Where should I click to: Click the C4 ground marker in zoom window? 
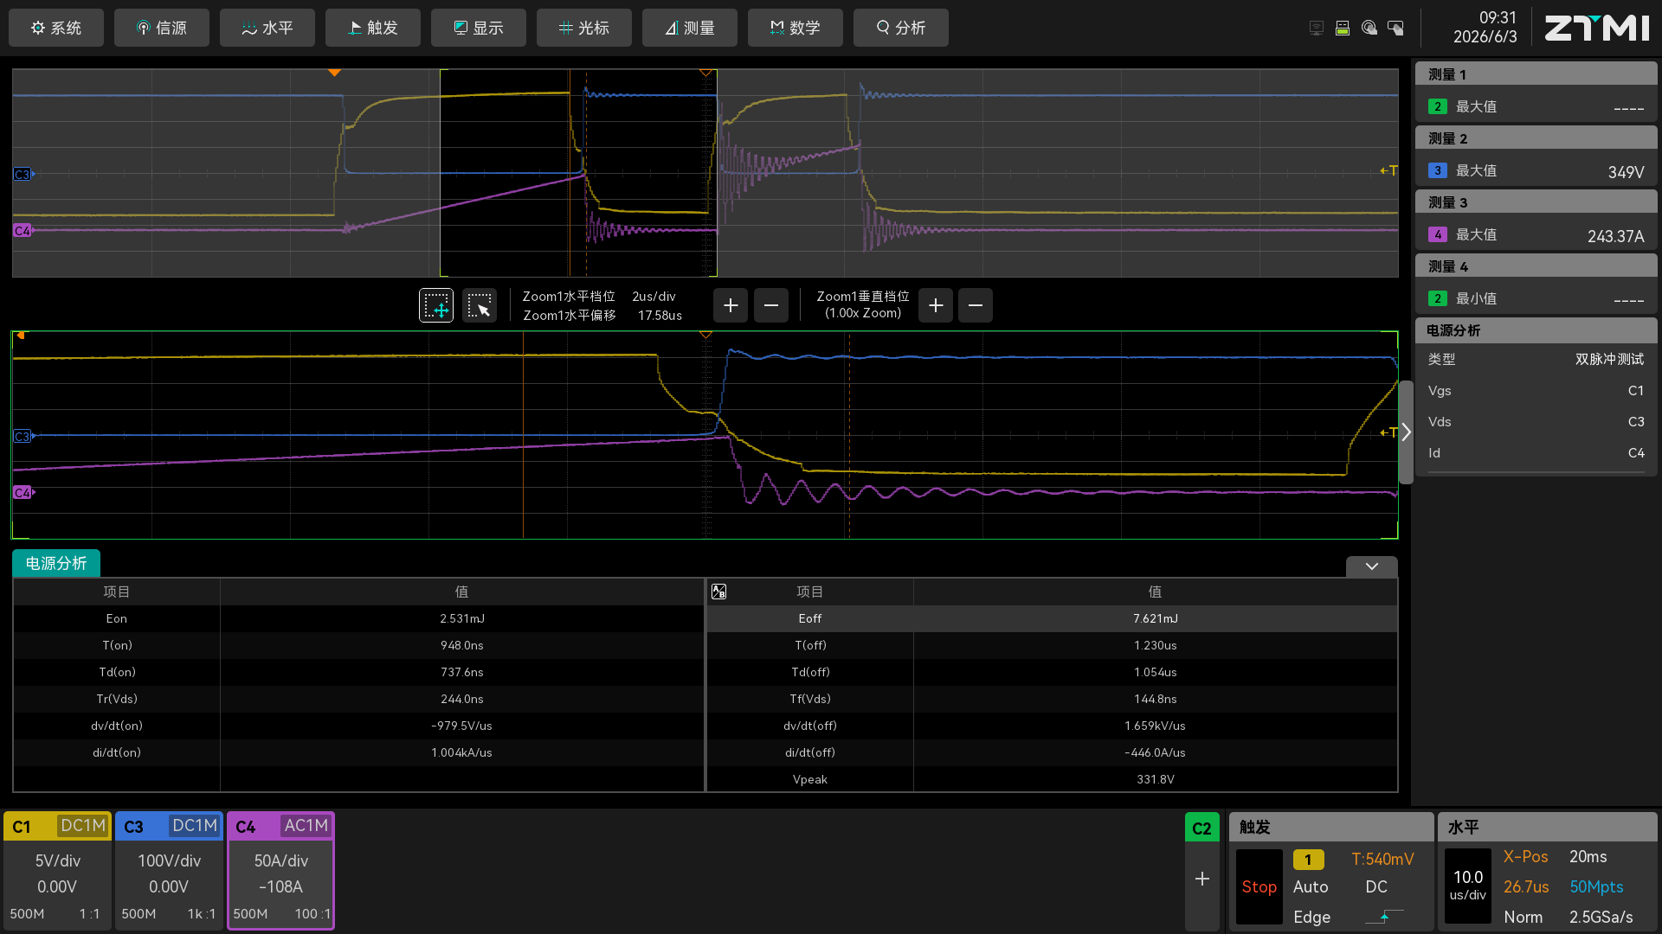coord(23,493)
